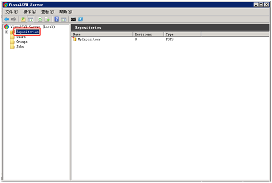Launch the command prompt toolbar icon
272x183 pixels.
pyautogui.click(x=74, y=19)
